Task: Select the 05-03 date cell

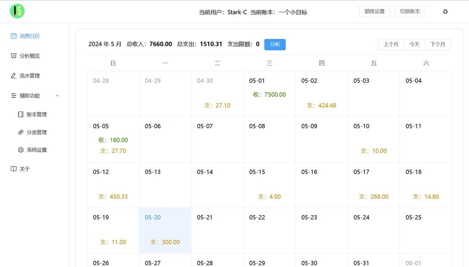Action: [374, 94]
